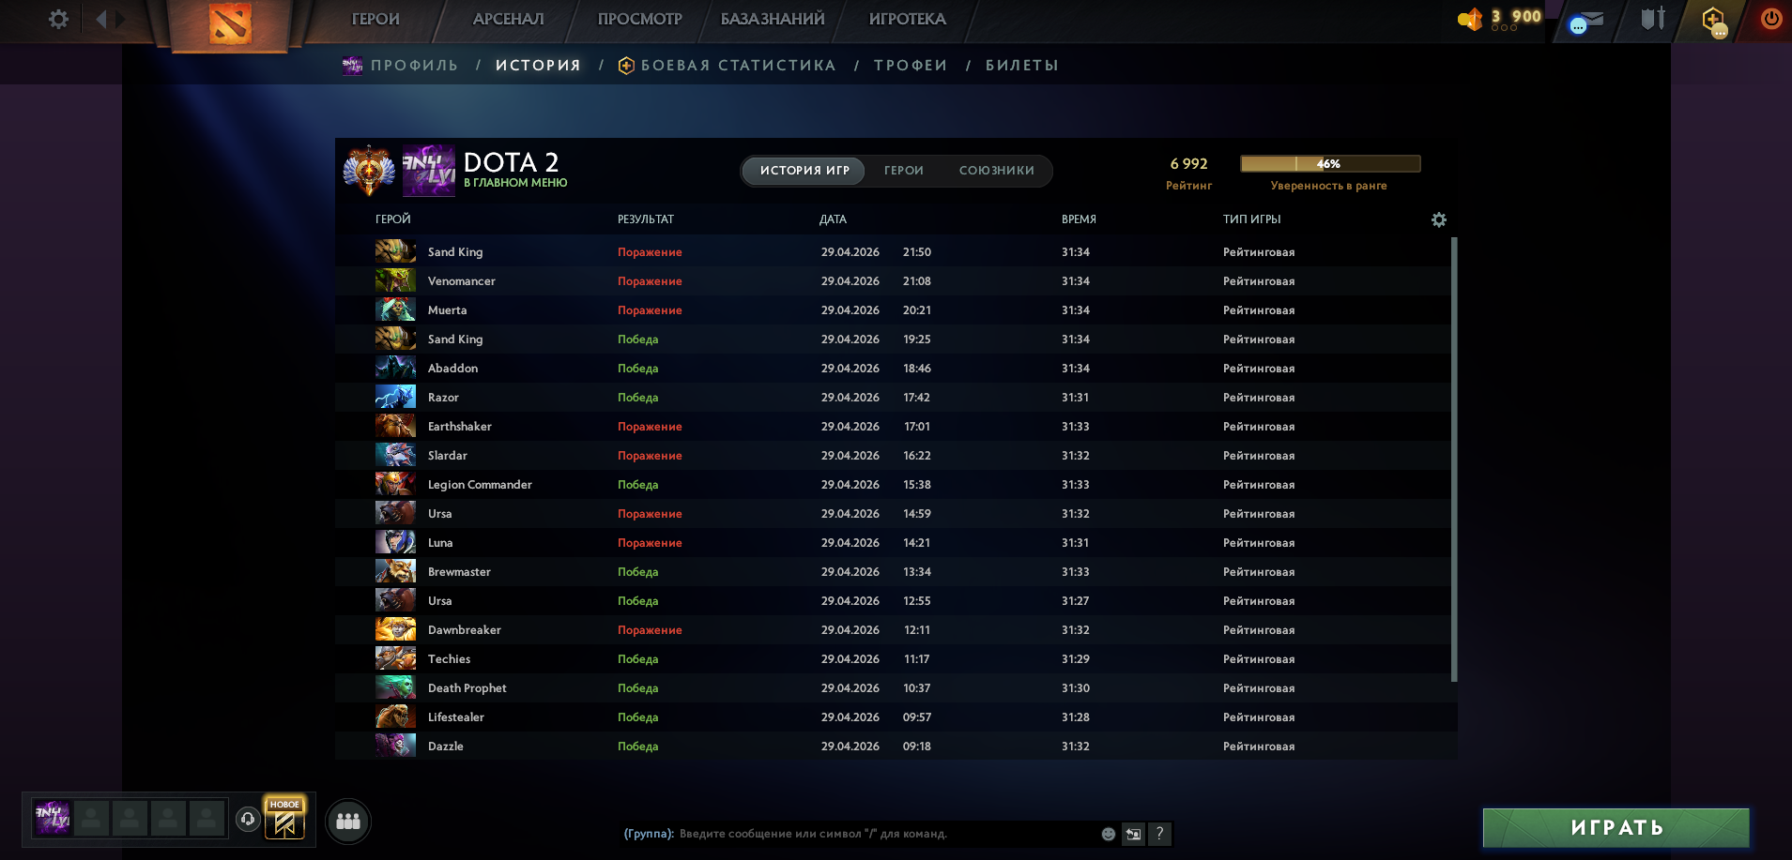Open the ПРОСМОТР top menu
This screenshot has width=1792, height=860.
click(639, 19)
